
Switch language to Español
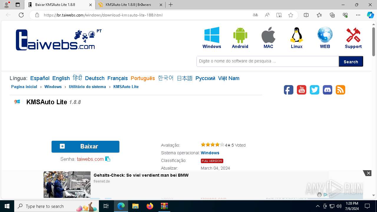pos(40,78)
